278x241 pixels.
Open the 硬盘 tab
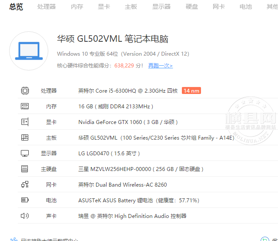point(192,7)
